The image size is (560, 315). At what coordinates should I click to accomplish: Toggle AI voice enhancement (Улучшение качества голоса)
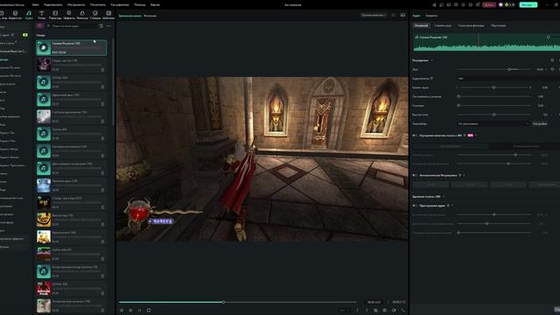pyautogui.click(x=415, y=136)
